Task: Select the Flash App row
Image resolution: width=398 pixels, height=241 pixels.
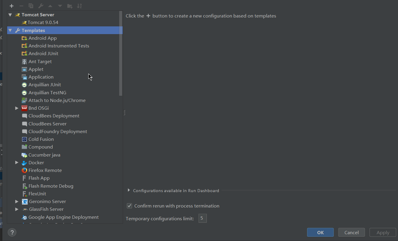Action: tap(65, 178)
